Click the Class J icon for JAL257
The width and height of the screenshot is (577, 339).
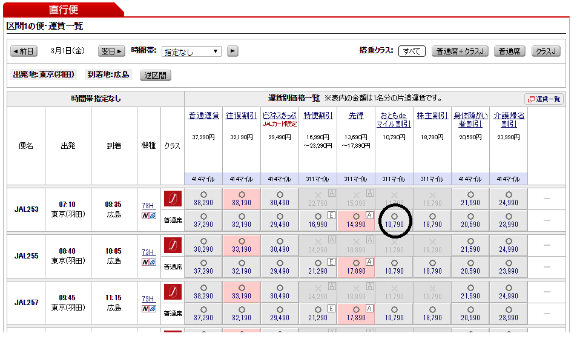(173, 292)
